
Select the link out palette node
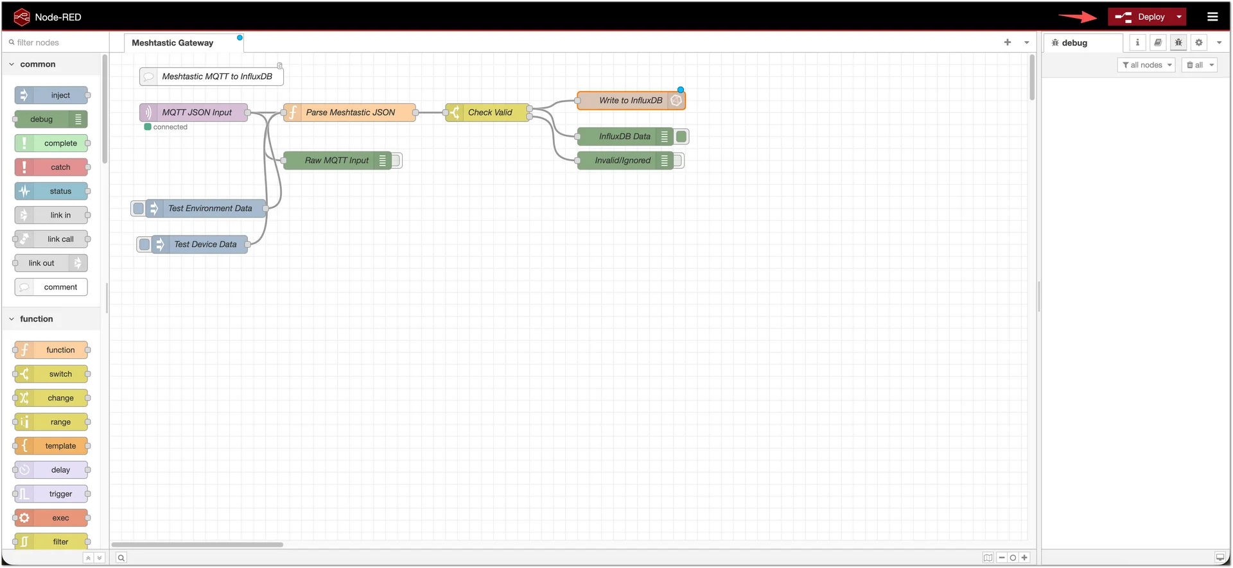(51, 263)
